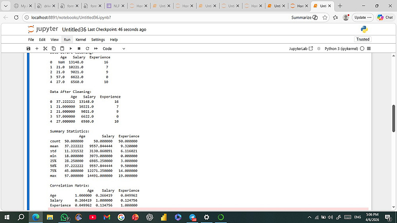Open the notebook hamburger menu
Viewport: 397px width, 223px height.
point(369,48)
